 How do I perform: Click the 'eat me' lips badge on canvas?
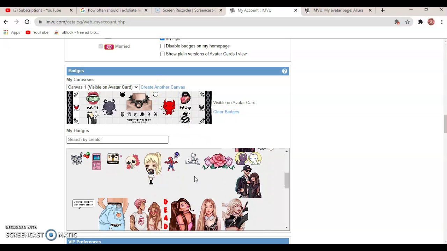tap(93, 101)
